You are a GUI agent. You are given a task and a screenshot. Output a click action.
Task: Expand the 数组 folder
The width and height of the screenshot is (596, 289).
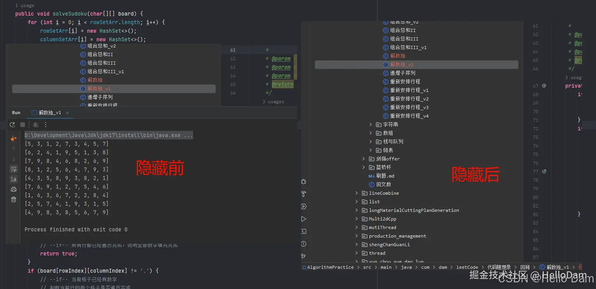pos(371,133)
